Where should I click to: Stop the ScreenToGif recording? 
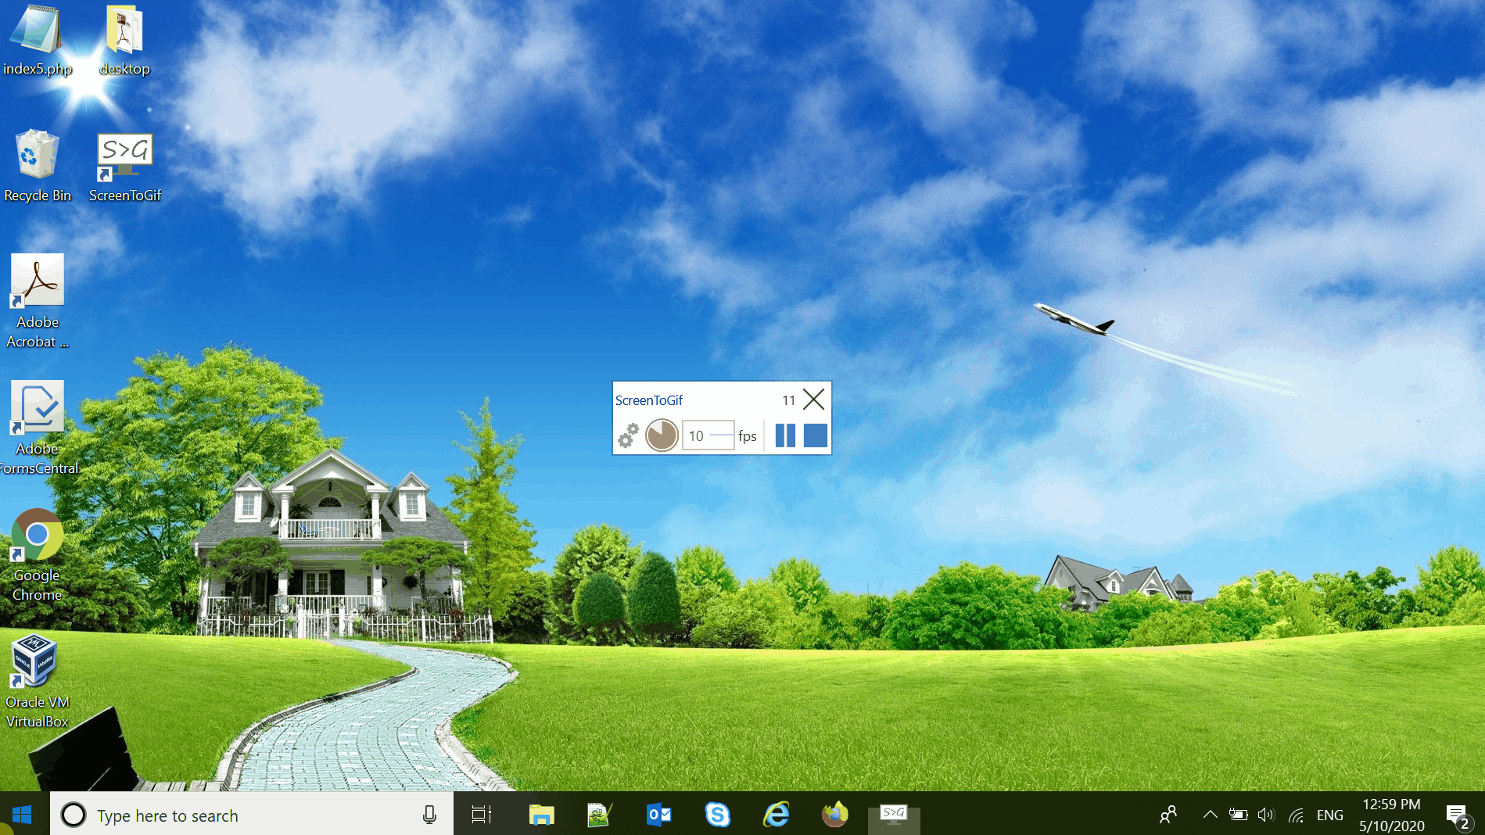815,435
